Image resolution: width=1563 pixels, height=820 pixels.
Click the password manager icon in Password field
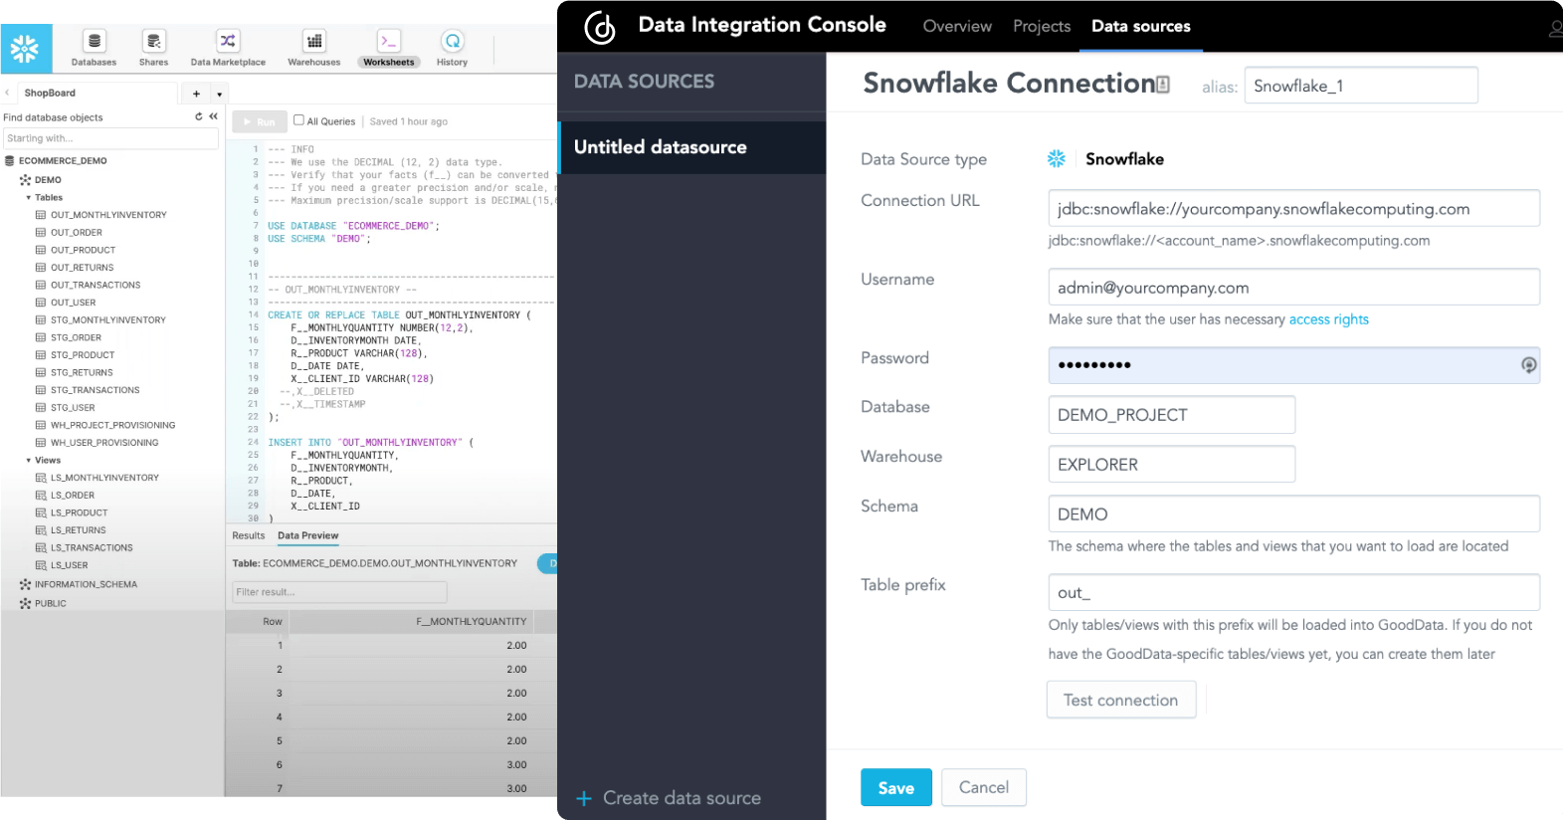tap(1528, 365)
